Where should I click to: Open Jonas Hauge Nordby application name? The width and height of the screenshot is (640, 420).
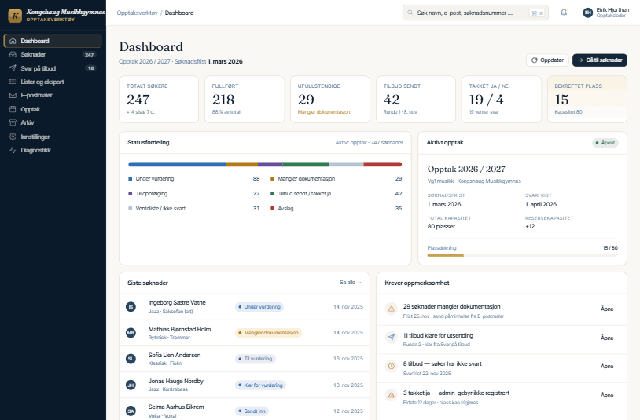(176, 381)
